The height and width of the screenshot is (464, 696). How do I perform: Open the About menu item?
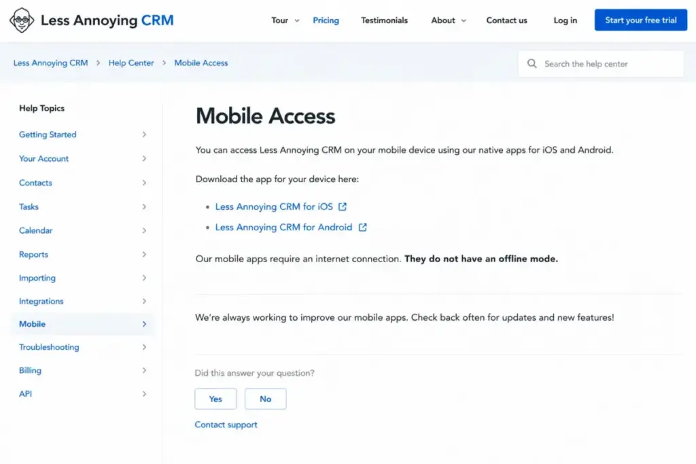(443, 20)
